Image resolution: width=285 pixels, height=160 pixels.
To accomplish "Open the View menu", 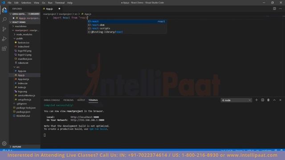I will click(37, 3).
